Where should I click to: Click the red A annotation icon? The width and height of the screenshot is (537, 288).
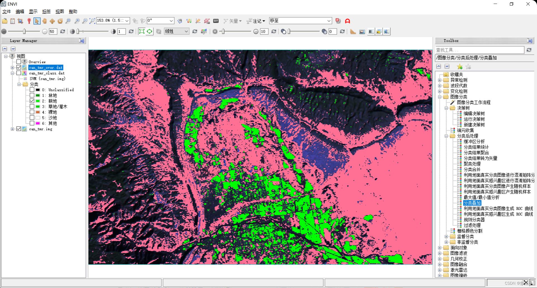(347, 21)
